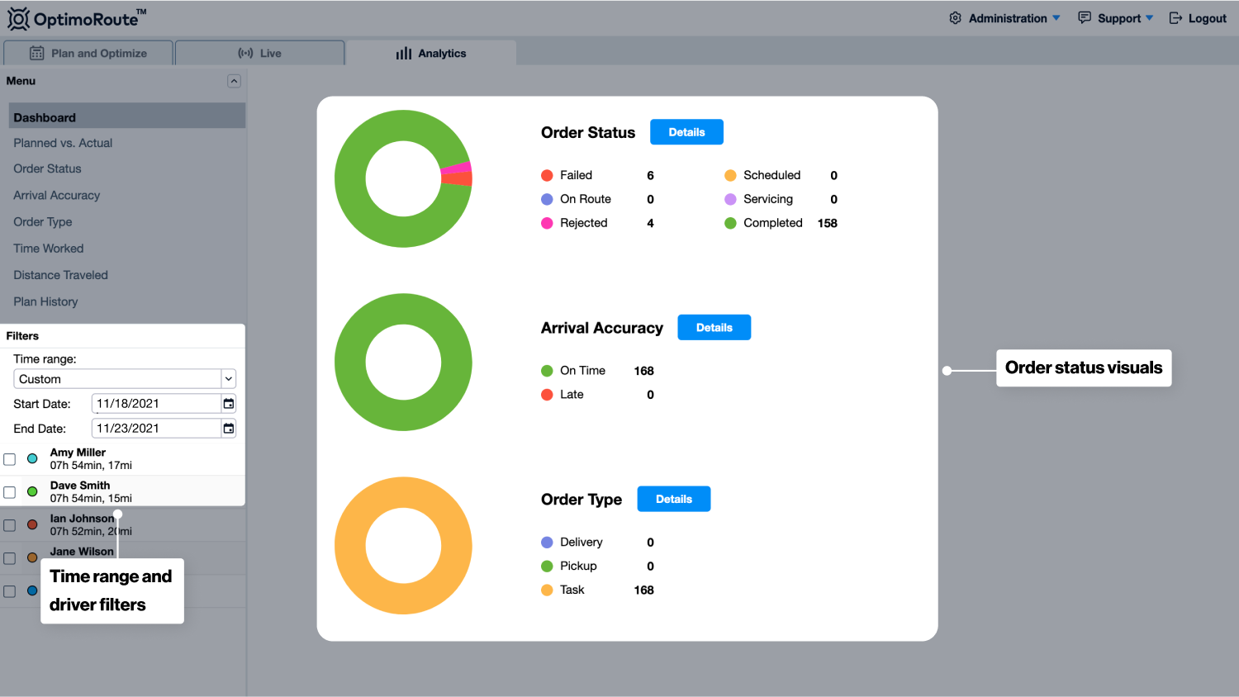
Task: Click the Administration gear icon
Action: (955, 18)
